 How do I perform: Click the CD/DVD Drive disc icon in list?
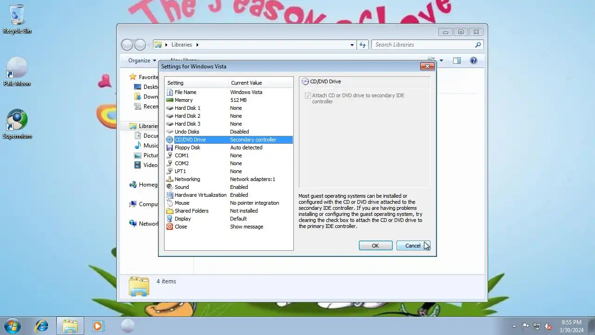170,140
